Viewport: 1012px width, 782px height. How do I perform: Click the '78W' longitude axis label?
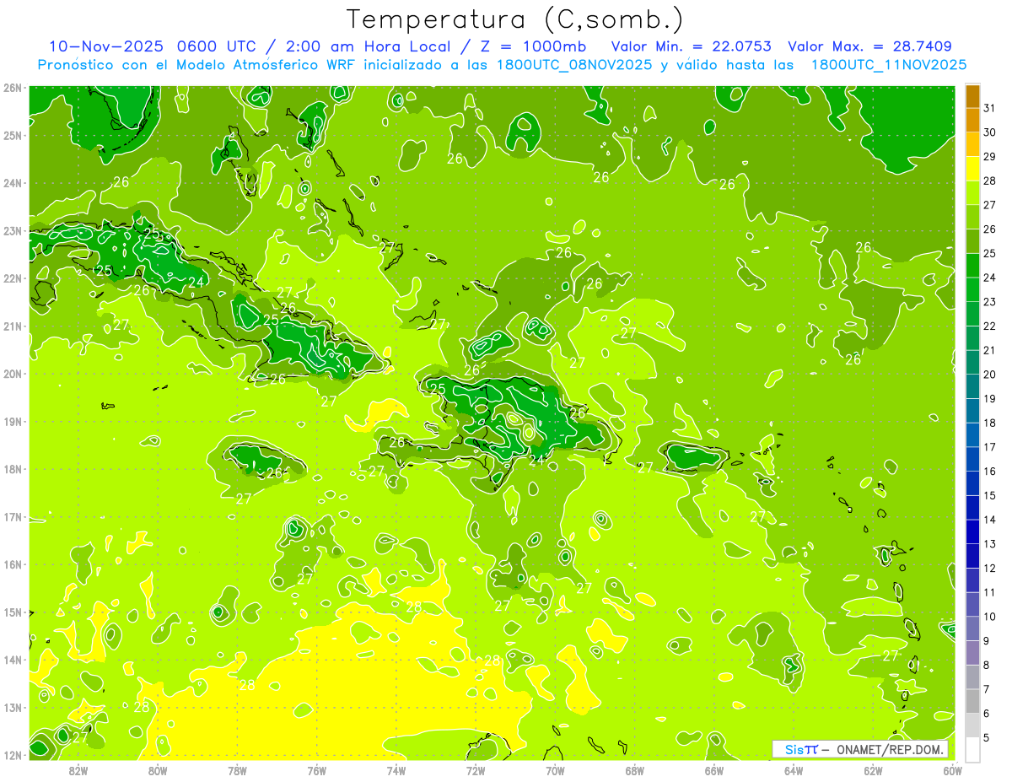(x=237, y=770)
